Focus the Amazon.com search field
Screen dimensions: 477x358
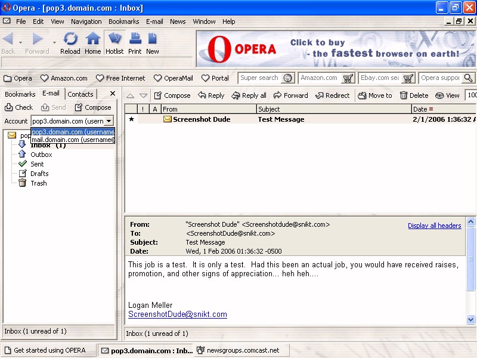click(x=320, y=78)
